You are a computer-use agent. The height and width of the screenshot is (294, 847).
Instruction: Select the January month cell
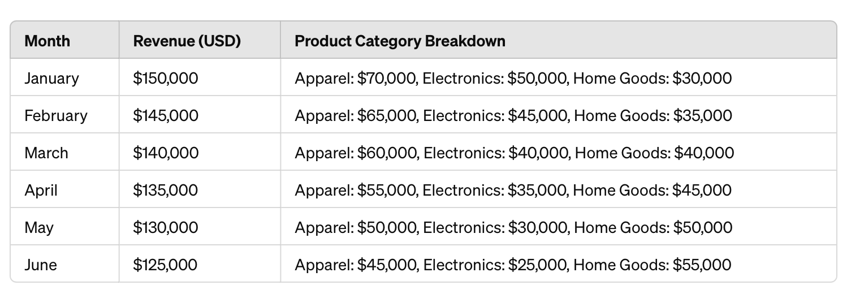(x=52, y=78)
